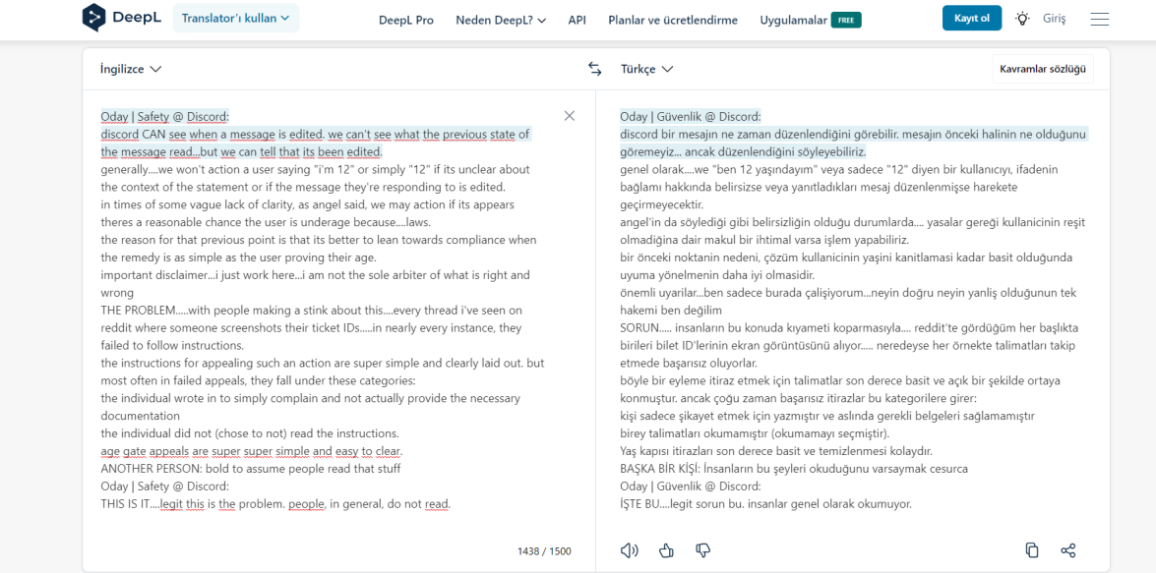The width and height of the screenshot is (1156, 573).
Task: Open the API page
Action: point(578,20)
